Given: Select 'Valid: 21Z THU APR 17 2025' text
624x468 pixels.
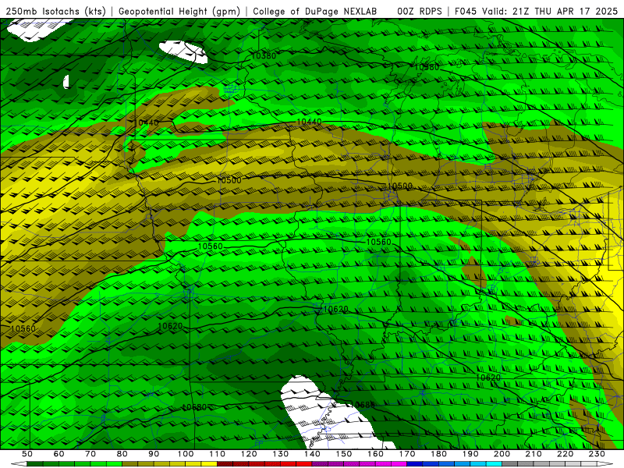Looking at the screenshot, I should [x=550, y=11].
